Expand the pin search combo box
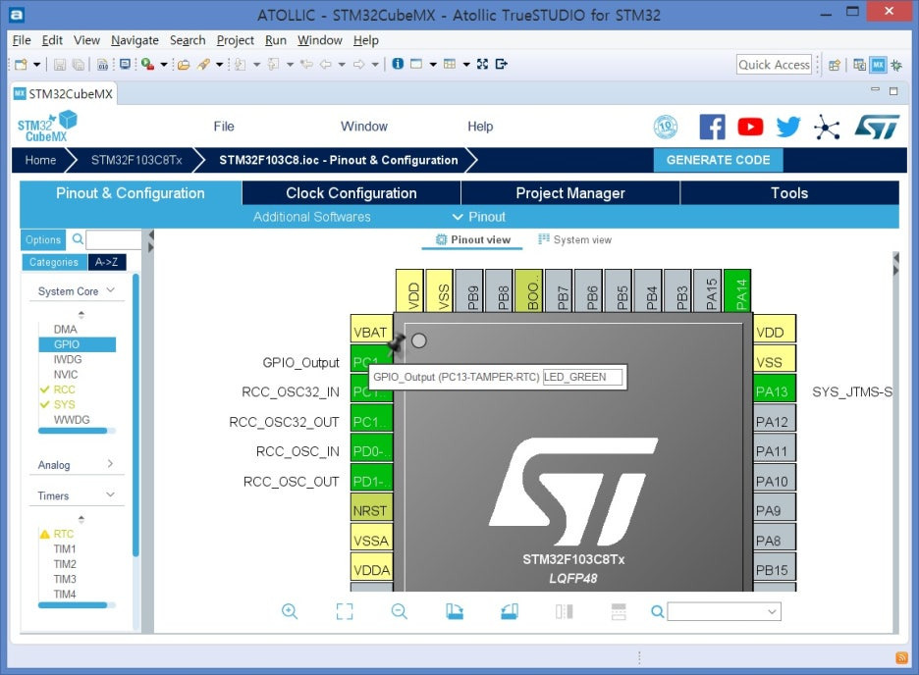 point(772,612)
